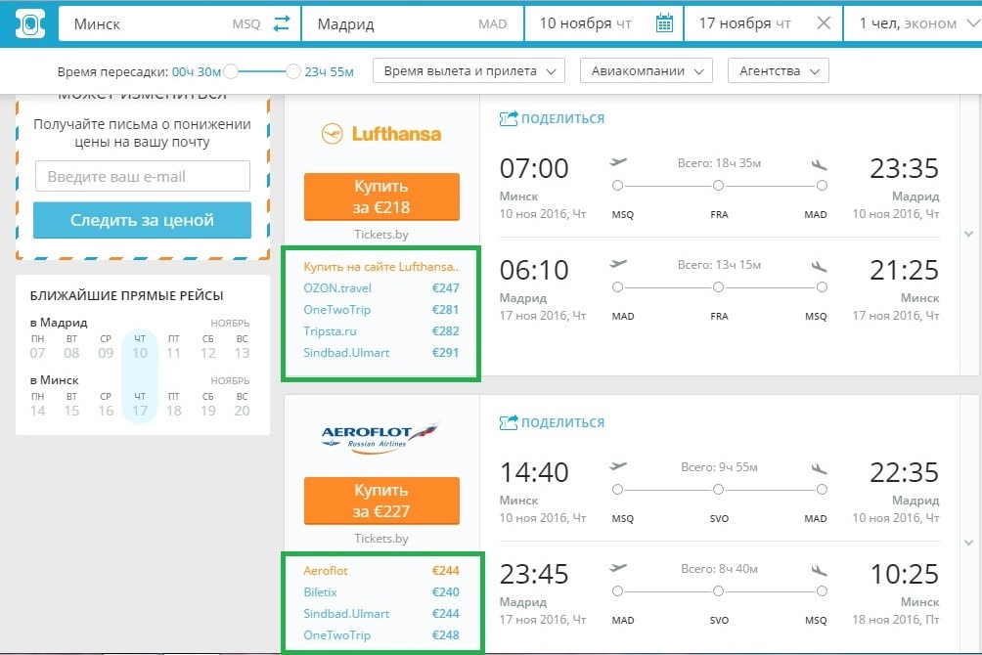Click the Aeroflot airline logo
The image size is (982, 655).
(x=381, y=437)
